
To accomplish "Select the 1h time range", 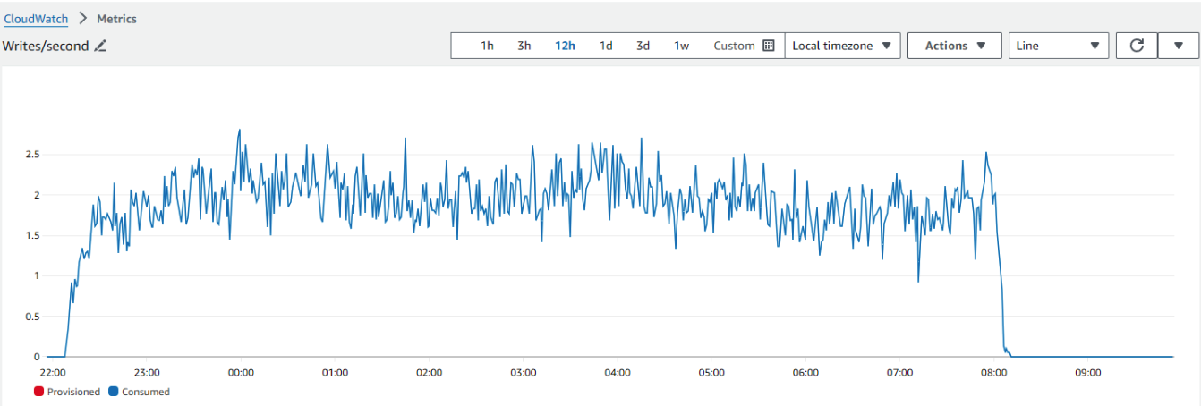I will coord(487,46).
